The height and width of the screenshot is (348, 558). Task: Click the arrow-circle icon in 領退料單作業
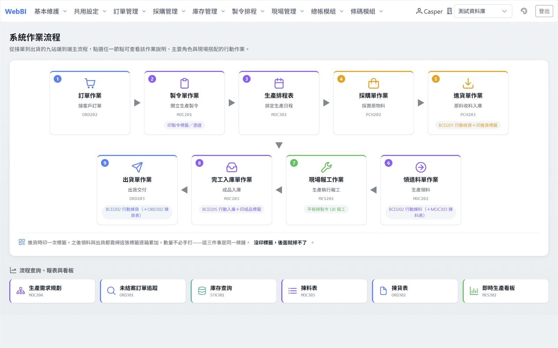tap(421, 167)
